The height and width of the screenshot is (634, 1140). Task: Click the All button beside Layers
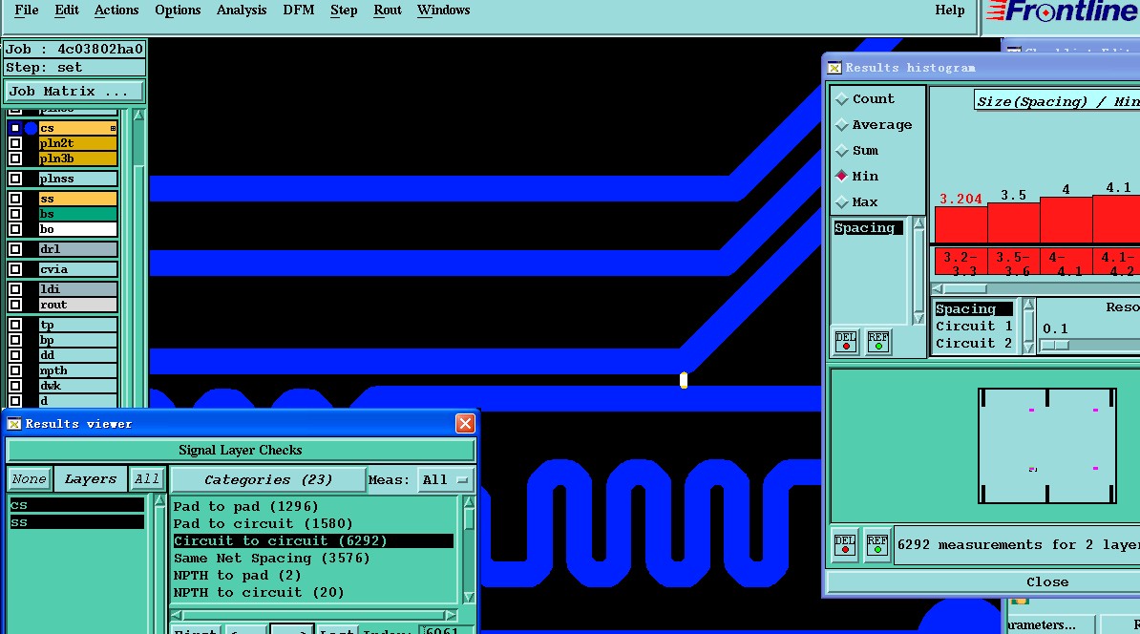coord(146,479)
